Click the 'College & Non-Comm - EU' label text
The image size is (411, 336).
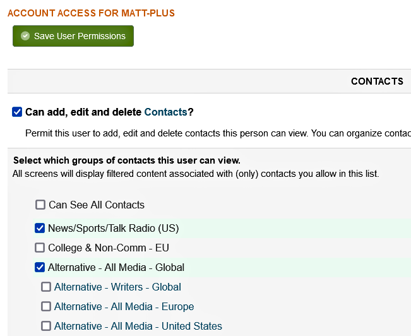coord(109,248)
